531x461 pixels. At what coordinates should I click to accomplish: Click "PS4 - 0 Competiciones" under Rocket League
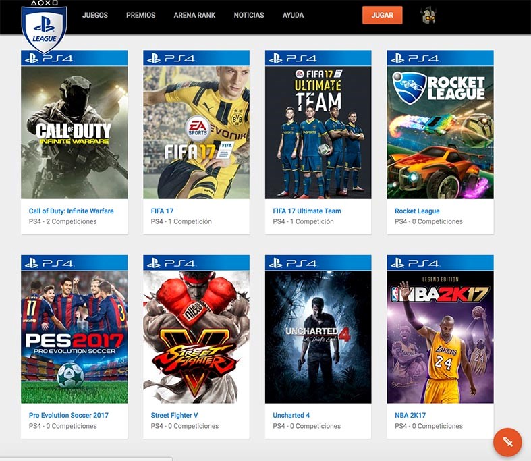pos(428,221)
